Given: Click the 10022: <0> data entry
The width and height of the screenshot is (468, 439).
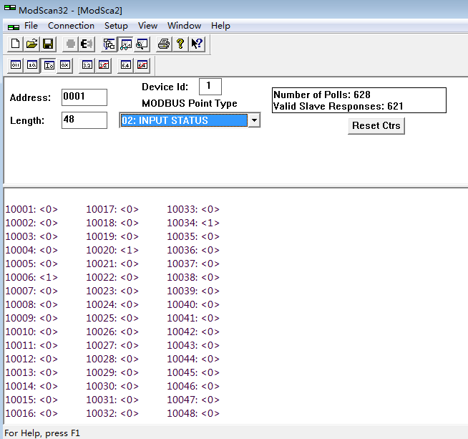Looking at the screenshot, I should click(112, 277).
